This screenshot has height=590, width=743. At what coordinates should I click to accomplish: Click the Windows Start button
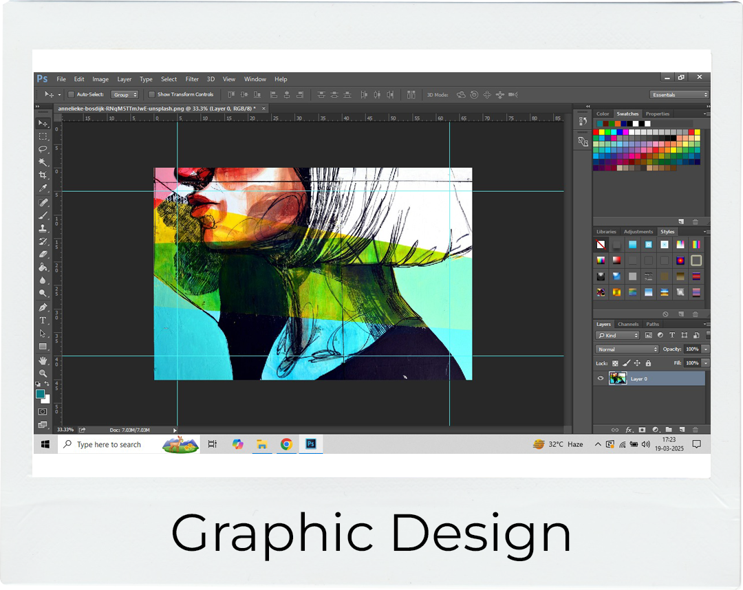point(45,444)
